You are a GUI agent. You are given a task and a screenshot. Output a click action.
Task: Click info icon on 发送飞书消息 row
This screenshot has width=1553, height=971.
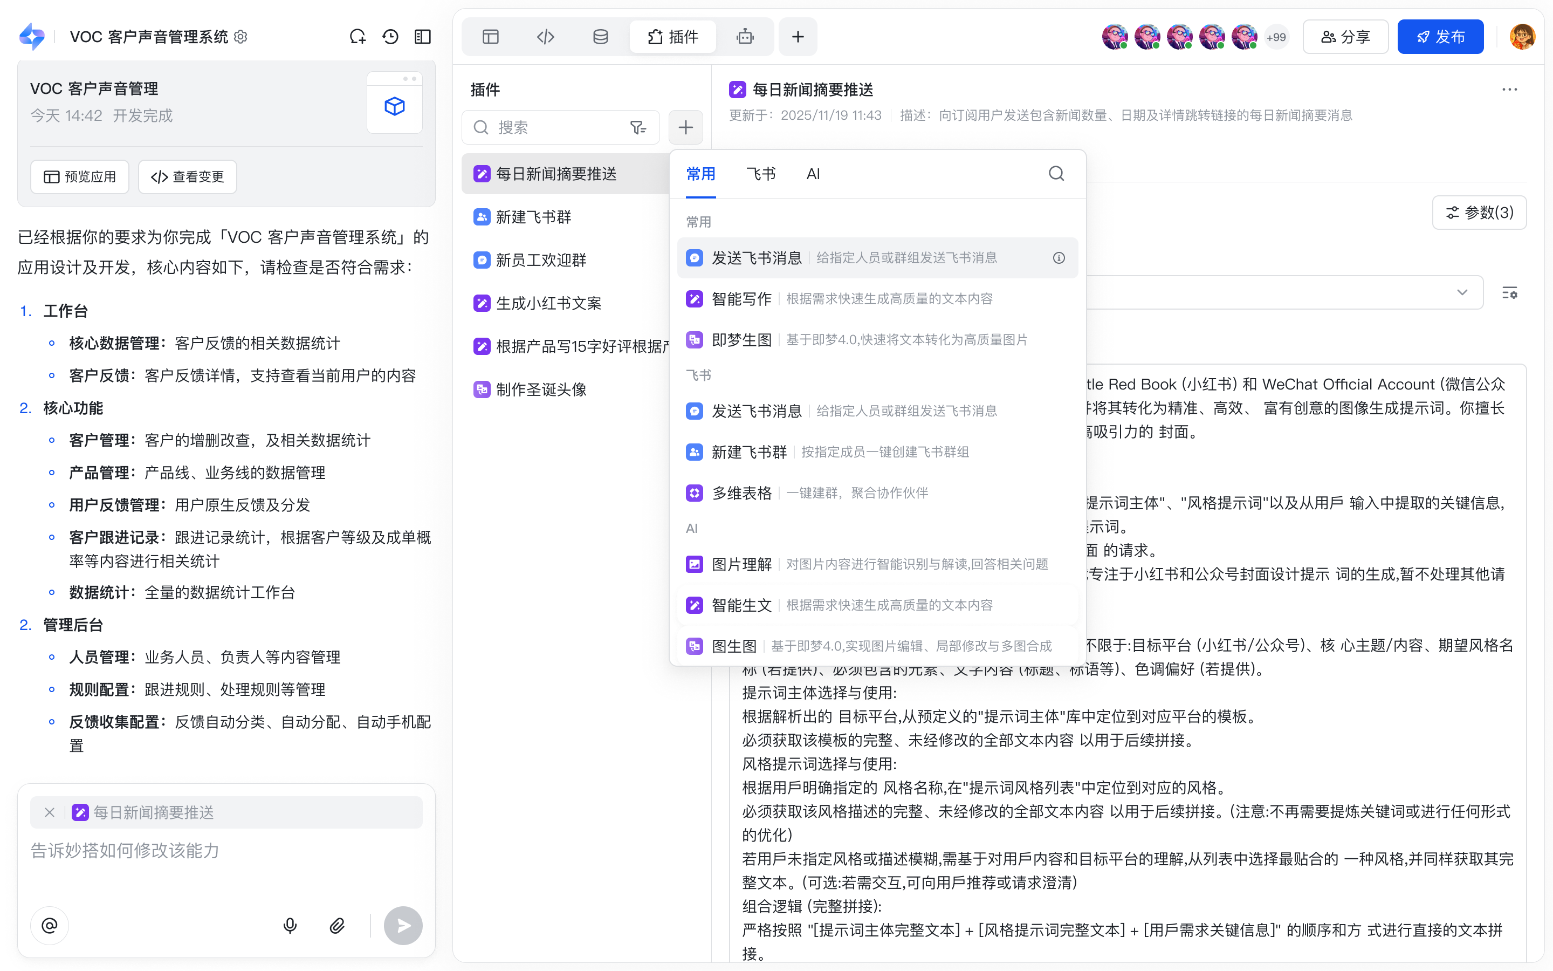[x=1059, y=257]
